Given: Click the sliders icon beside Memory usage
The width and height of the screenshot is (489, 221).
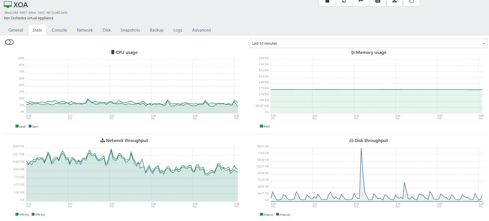Looking at the screenshot, I should click(353, 52).
